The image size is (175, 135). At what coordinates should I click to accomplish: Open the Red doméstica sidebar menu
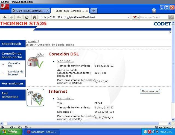(13, 95)
